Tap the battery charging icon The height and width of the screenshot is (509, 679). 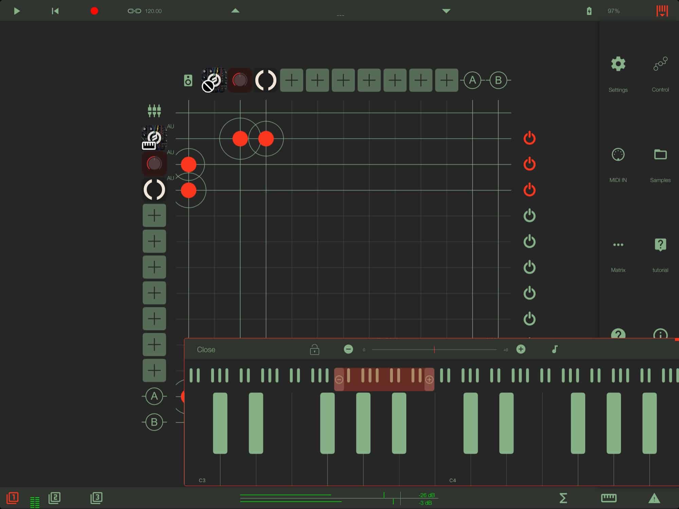[589, 11]
